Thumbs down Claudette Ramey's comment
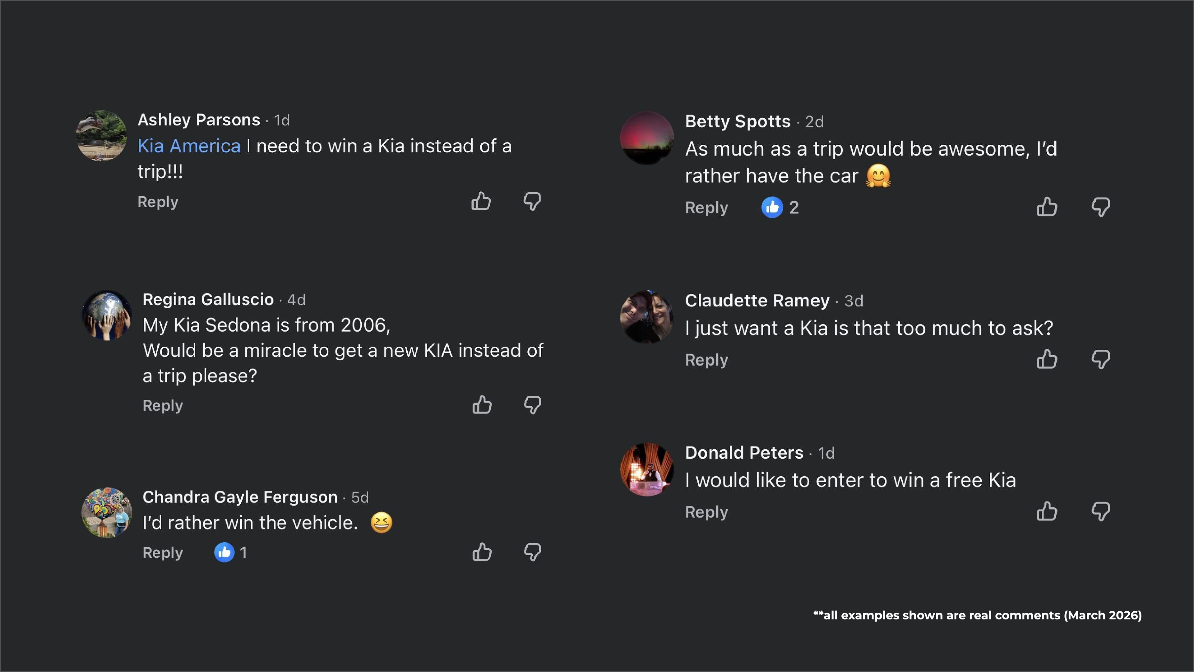The image size is (1194, 672). tap(1101, 359)
